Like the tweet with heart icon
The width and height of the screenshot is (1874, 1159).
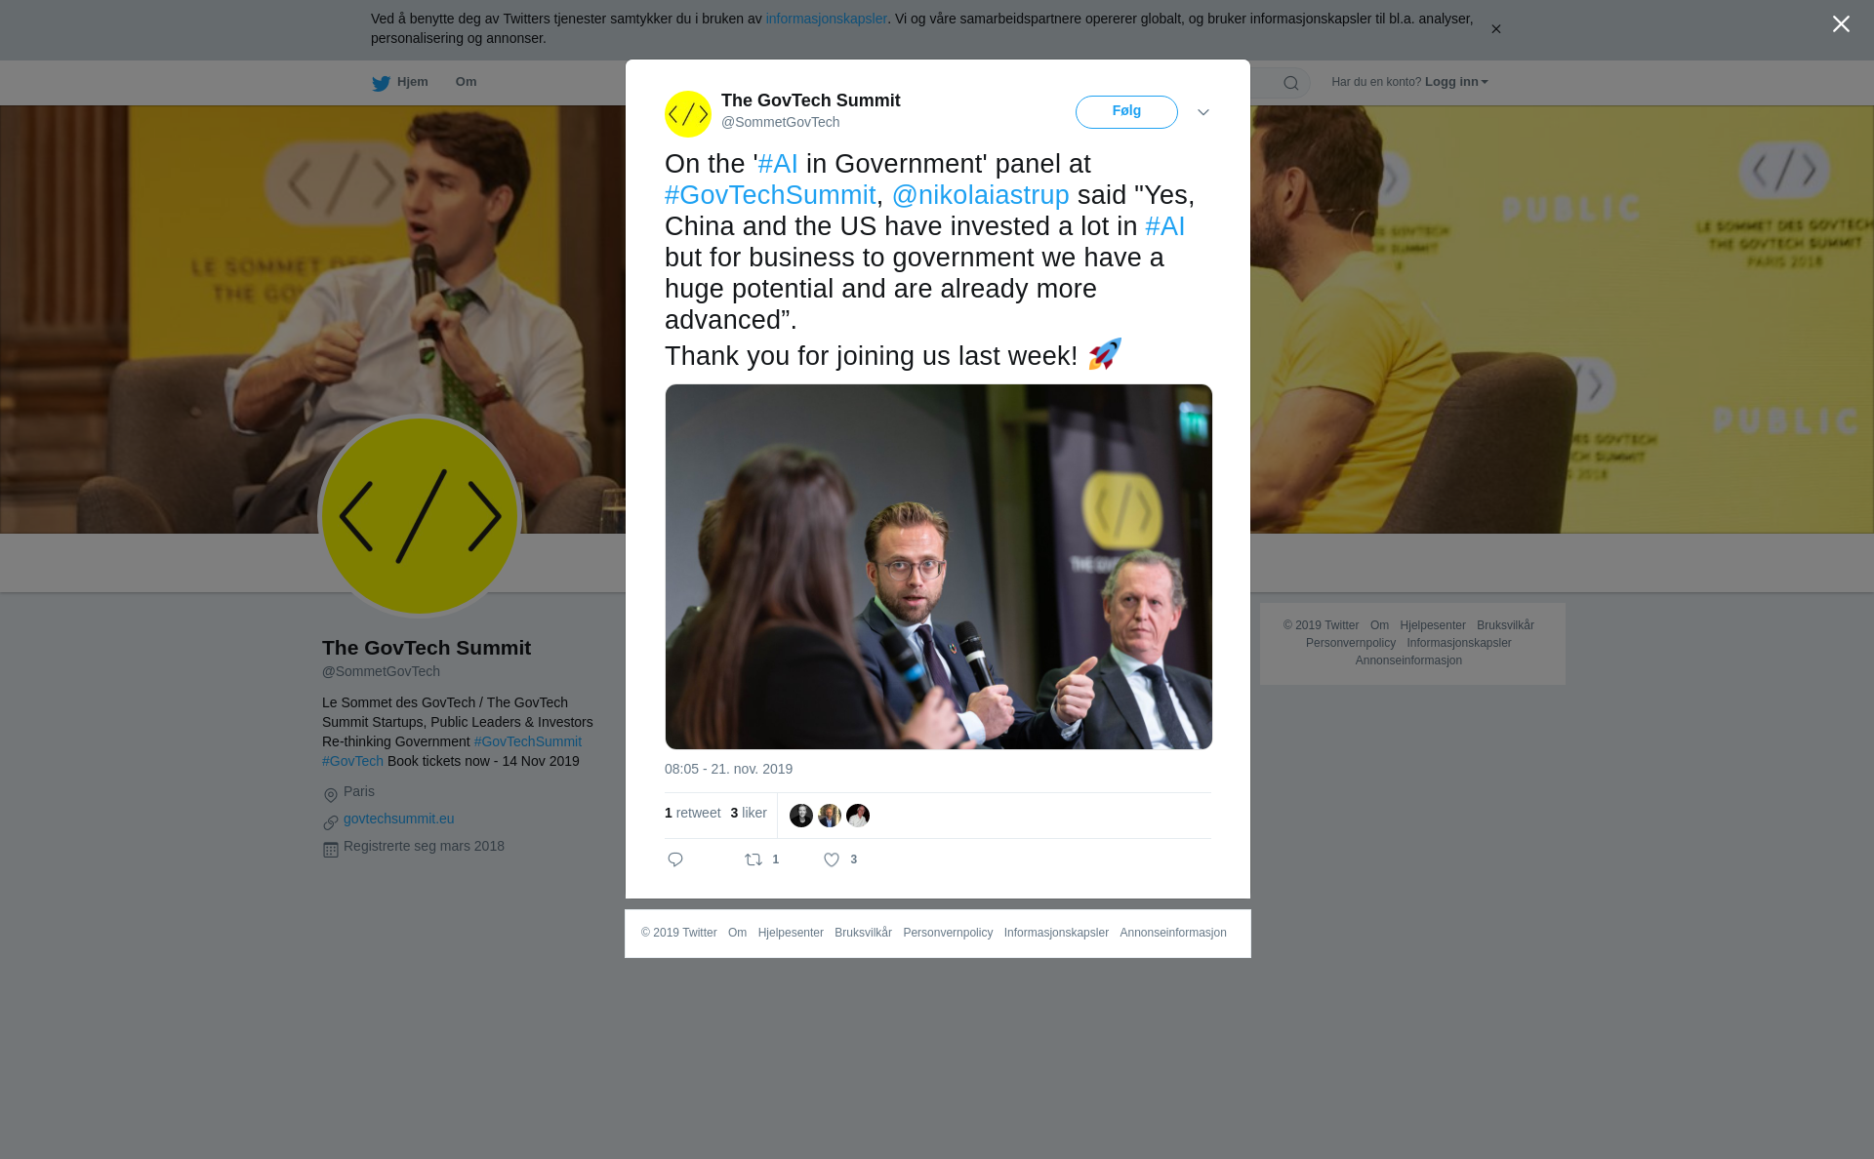832,859
